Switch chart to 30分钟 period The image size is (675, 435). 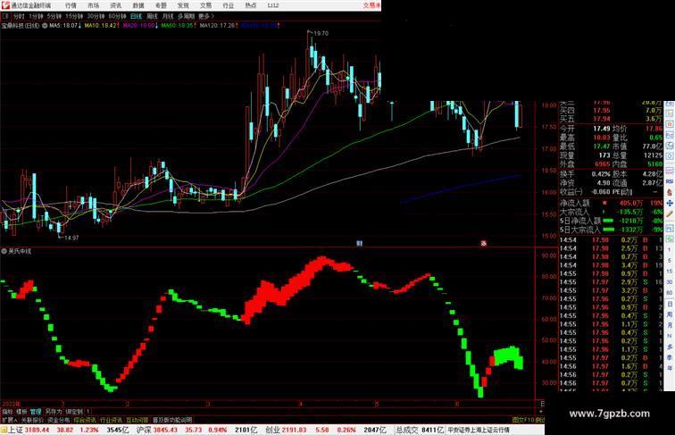(x=96, y=16)
